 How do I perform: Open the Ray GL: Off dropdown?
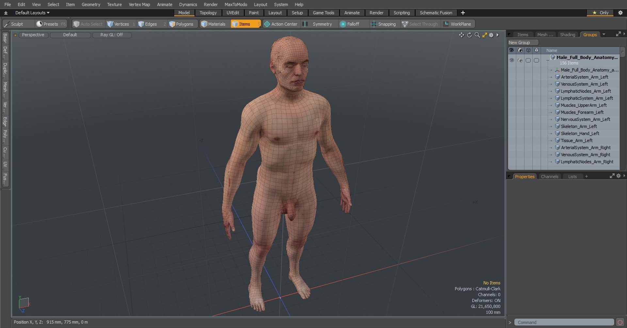coord(112,35)
